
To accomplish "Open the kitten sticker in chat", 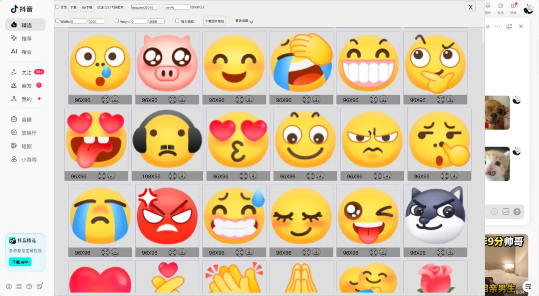I will coord(498,164).
